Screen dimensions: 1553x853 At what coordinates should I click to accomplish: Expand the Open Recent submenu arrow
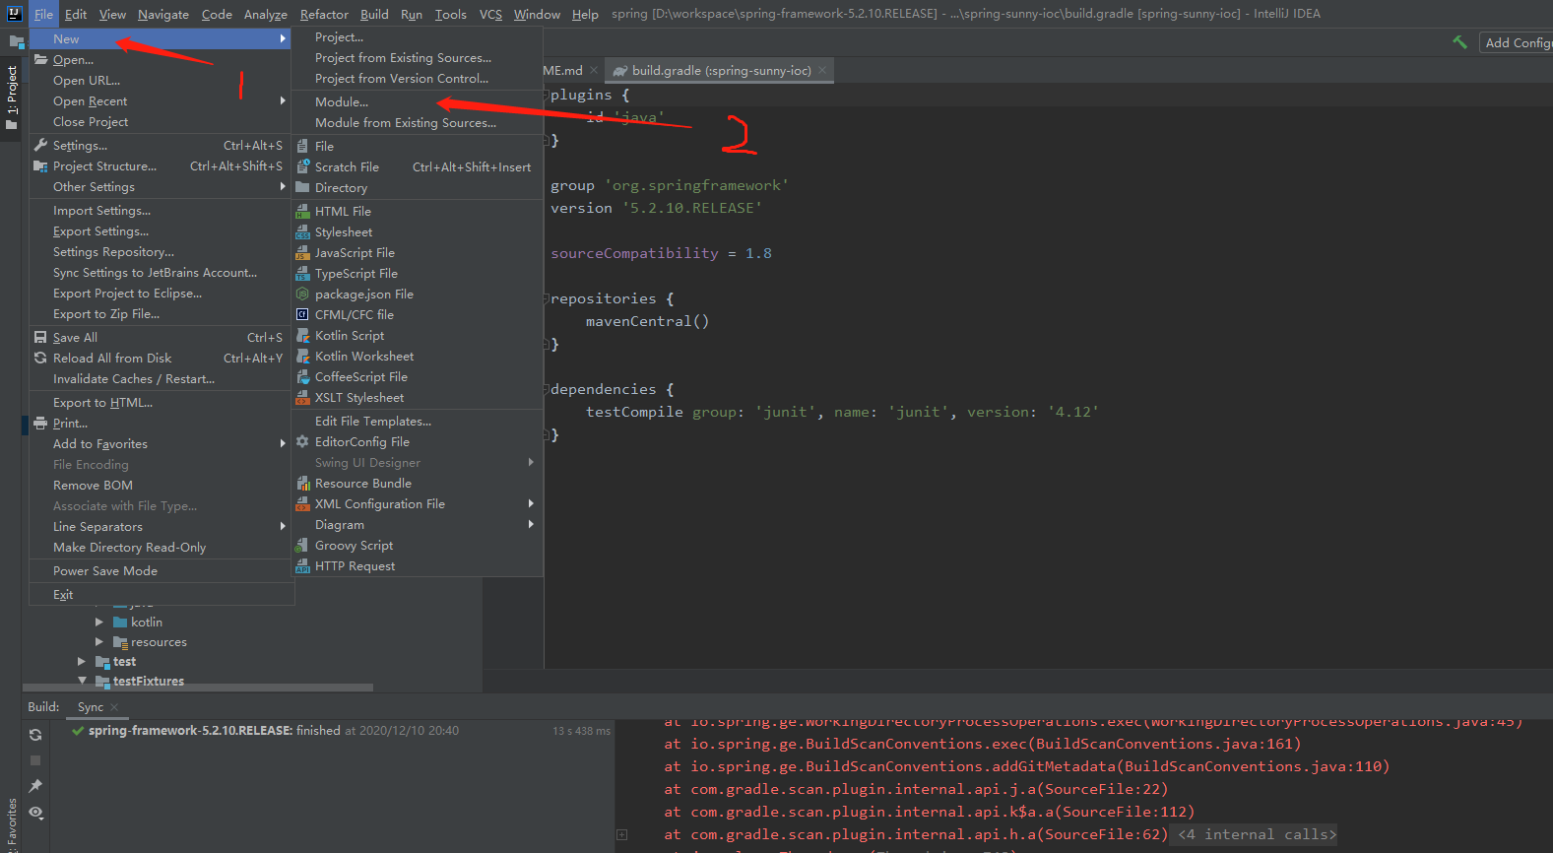283,101
